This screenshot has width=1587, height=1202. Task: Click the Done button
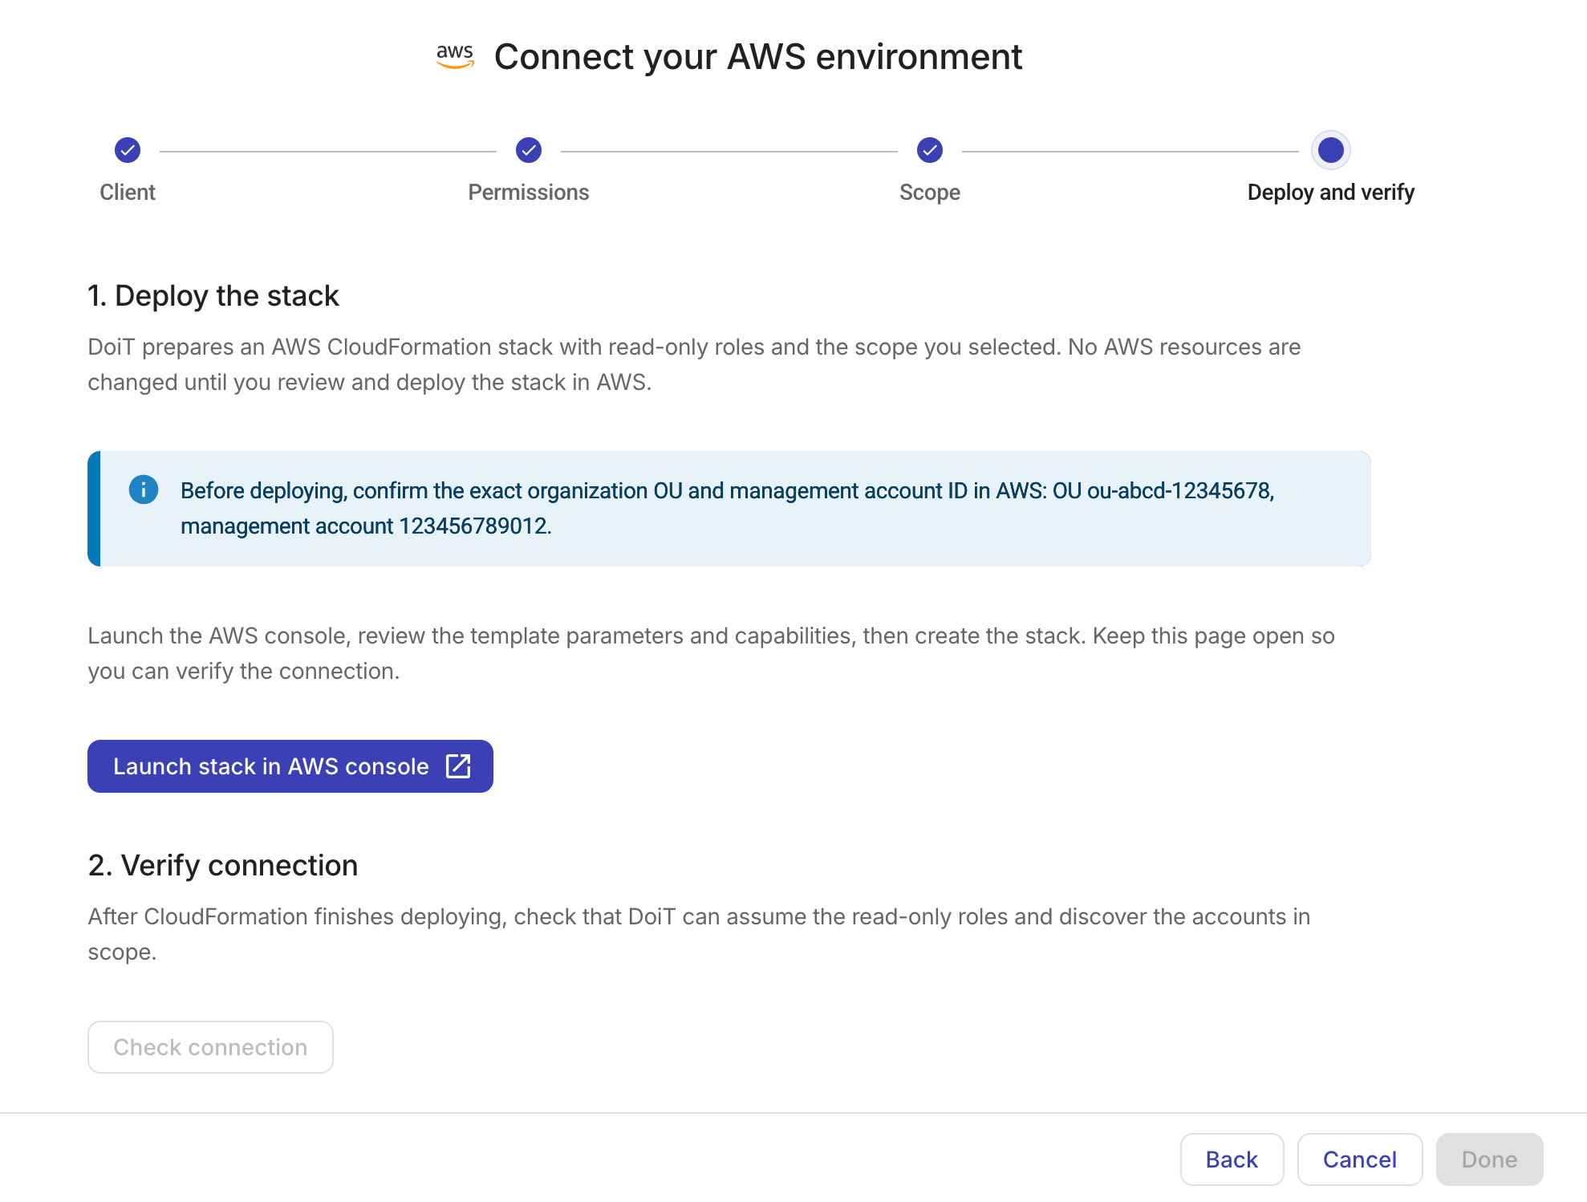coord(1490,1159)
